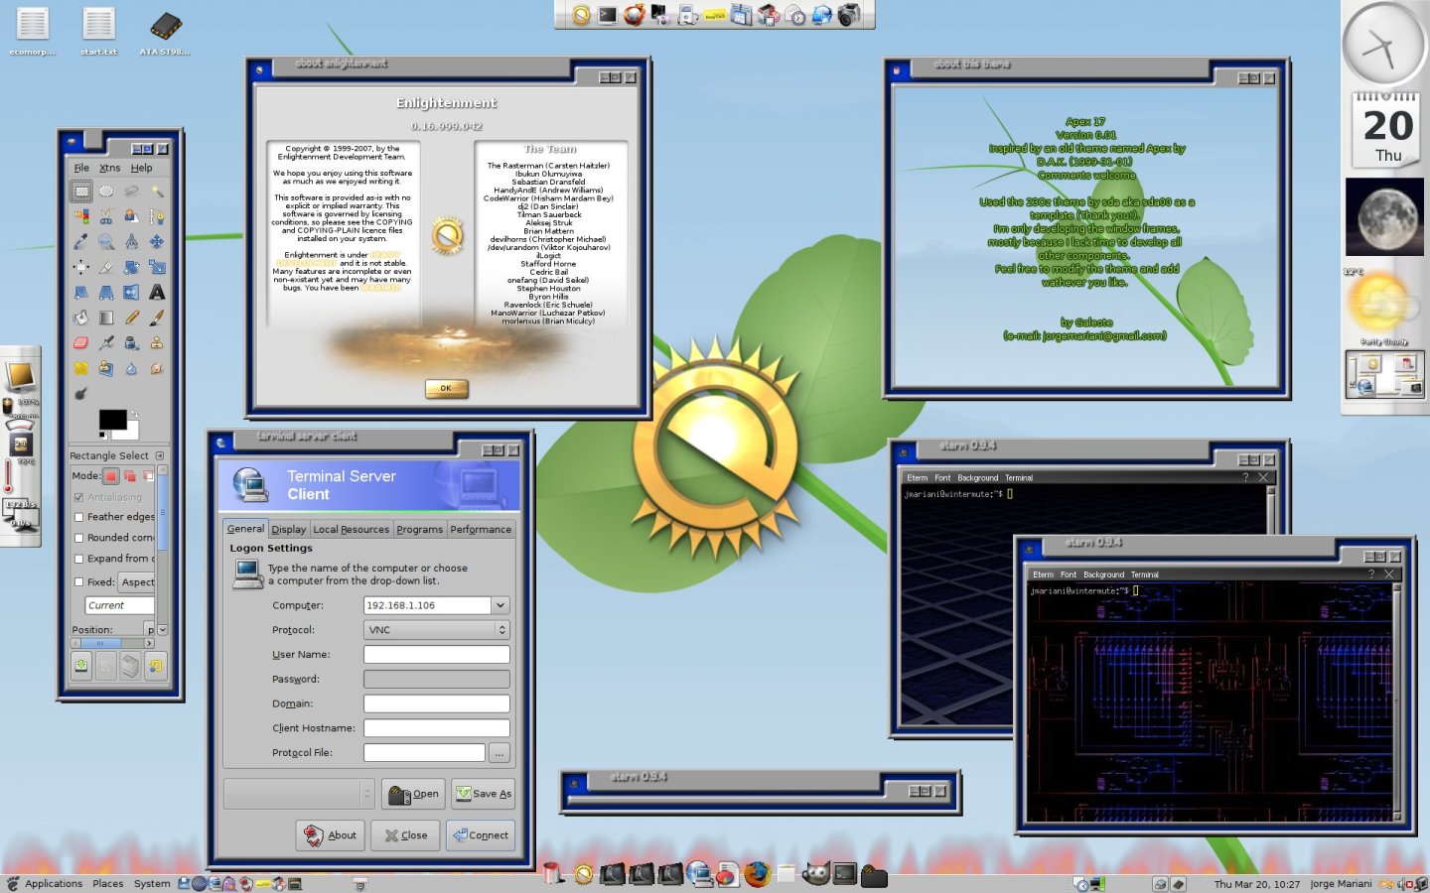Open the Applications menu in the panel
This screenshot has height=893, width=1430.
(54, 883)
